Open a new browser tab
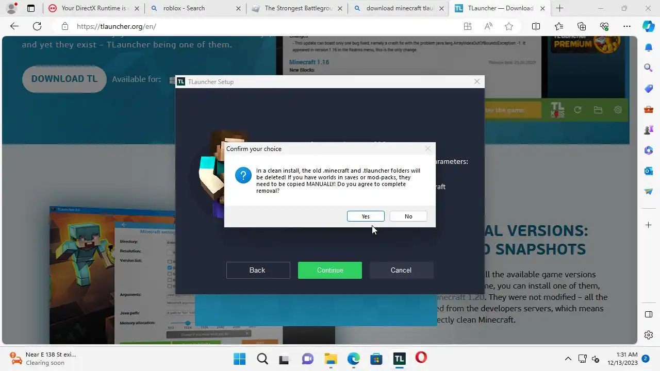The height and width of the screenshot is (371, 660). 560,8
